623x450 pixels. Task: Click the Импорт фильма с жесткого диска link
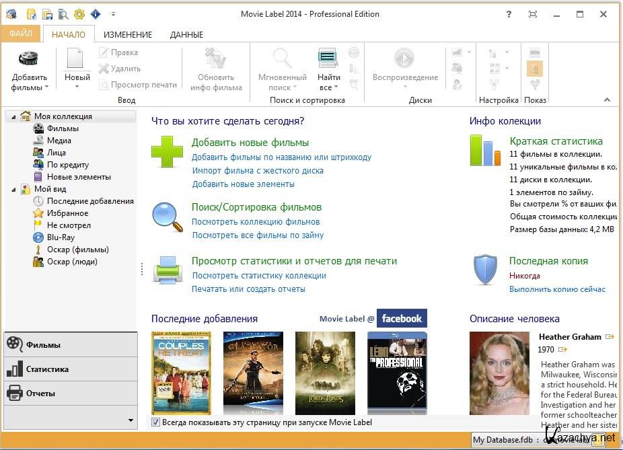(258, 171)
